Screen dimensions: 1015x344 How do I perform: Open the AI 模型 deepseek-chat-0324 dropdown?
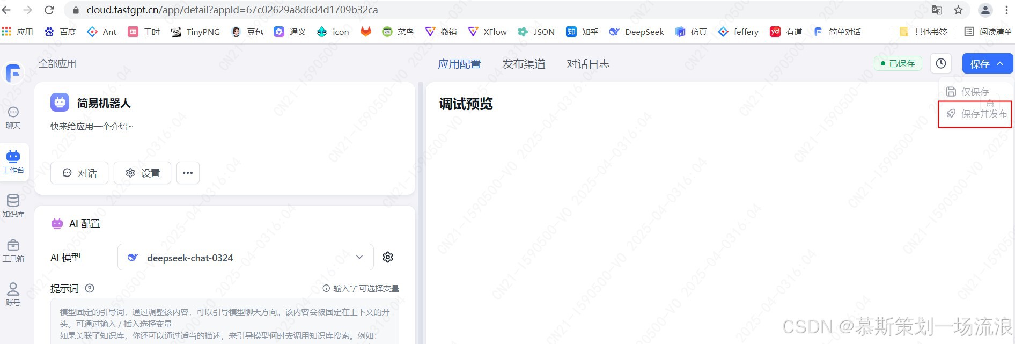coord(245,258)
